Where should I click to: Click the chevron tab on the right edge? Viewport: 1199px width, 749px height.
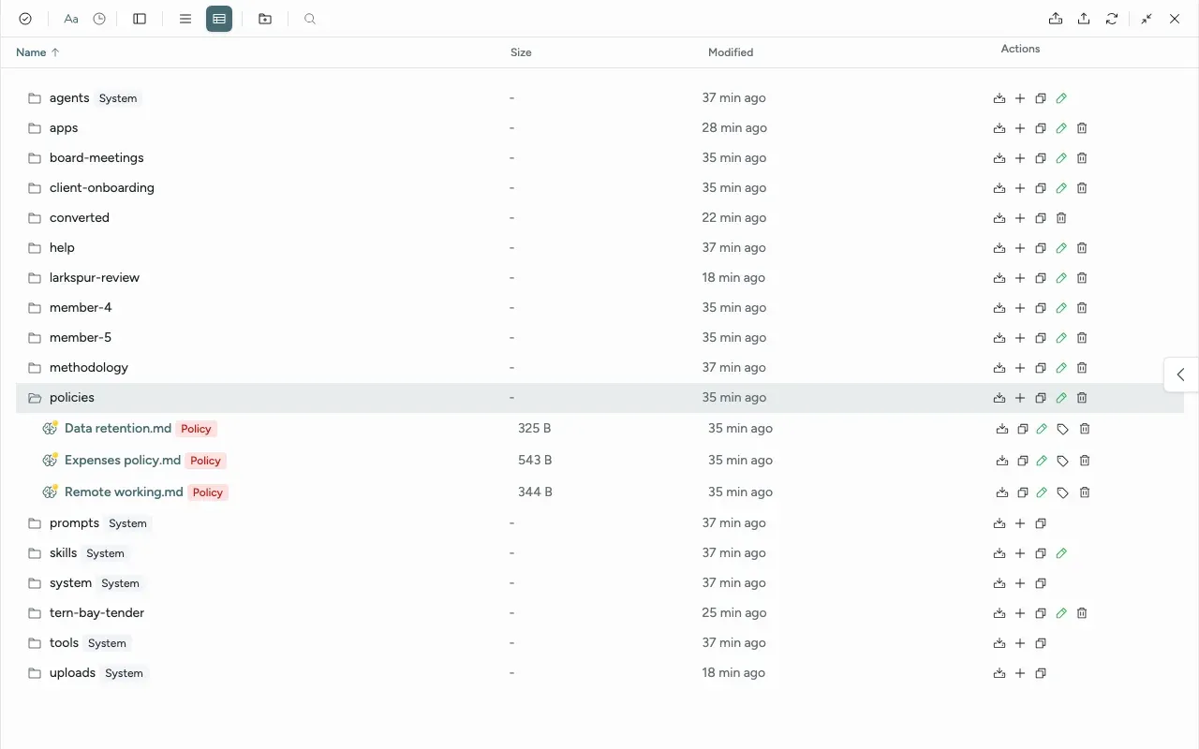[1181, 374]
